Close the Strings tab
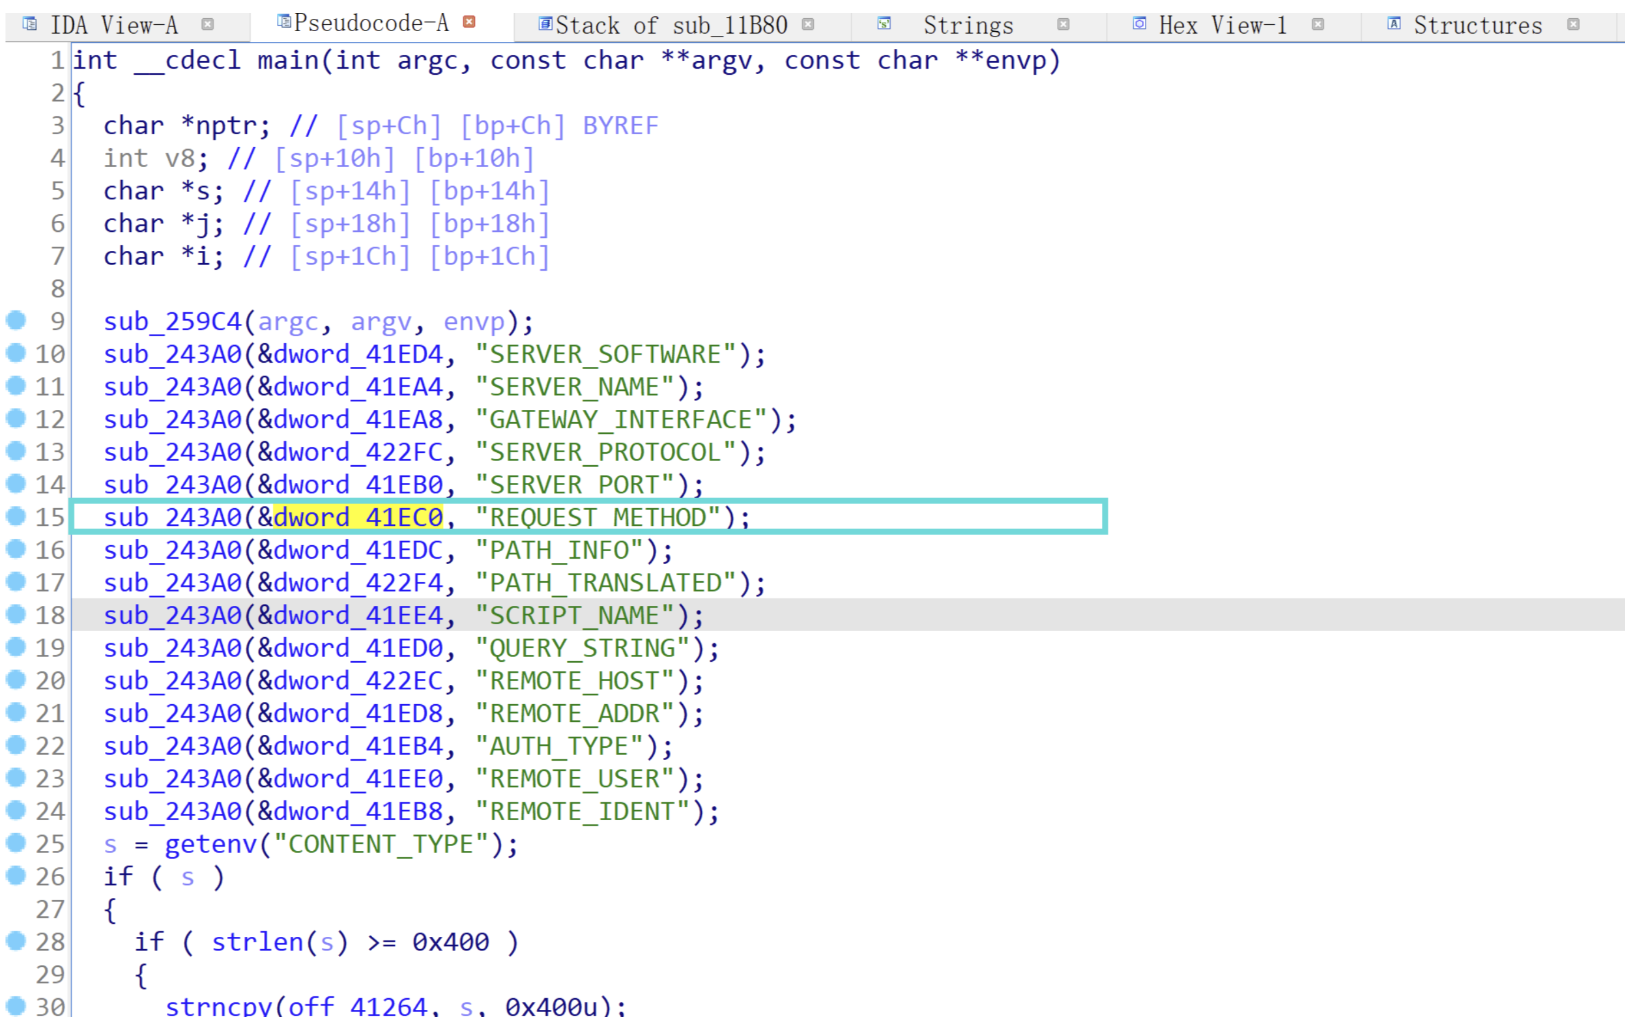The image size is (1625, 1021). 1063,24
